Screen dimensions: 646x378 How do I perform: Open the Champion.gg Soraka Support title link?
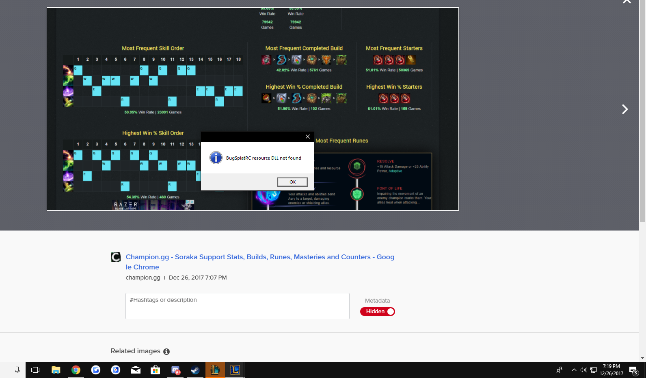260,262
